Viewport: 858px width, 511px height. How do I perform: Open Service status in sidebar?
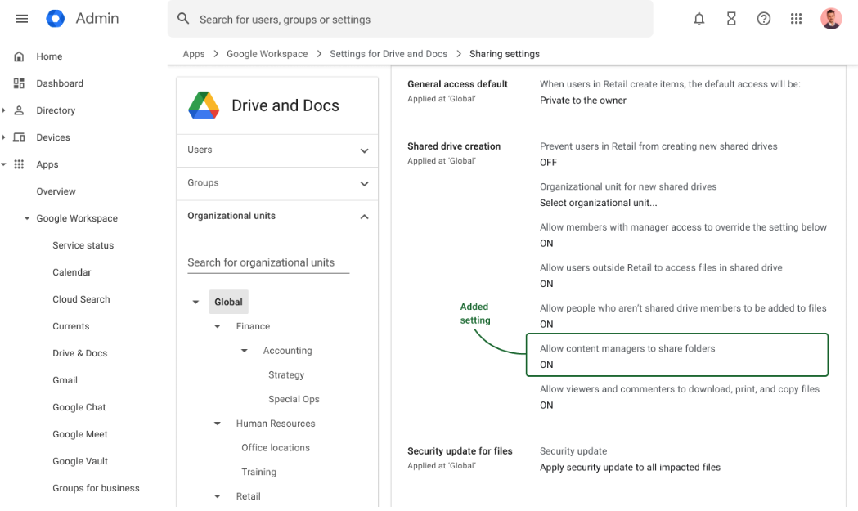83,245
